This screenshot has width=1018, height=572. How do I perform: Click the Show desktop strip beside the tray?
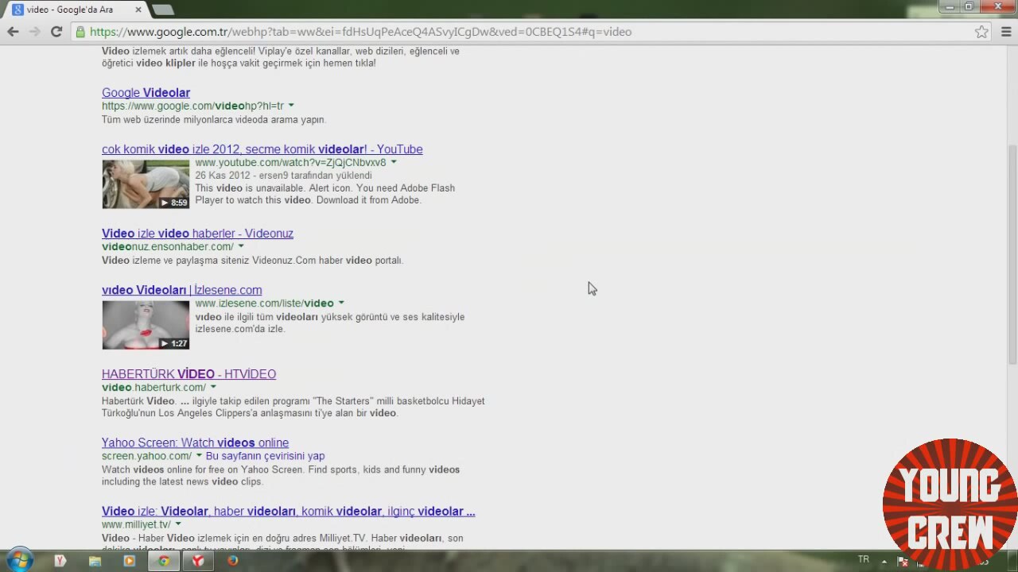(1012, 561)
